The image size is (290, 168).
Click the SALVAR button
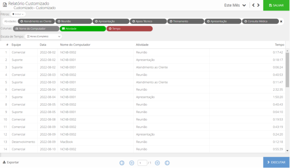pos(276,5)
